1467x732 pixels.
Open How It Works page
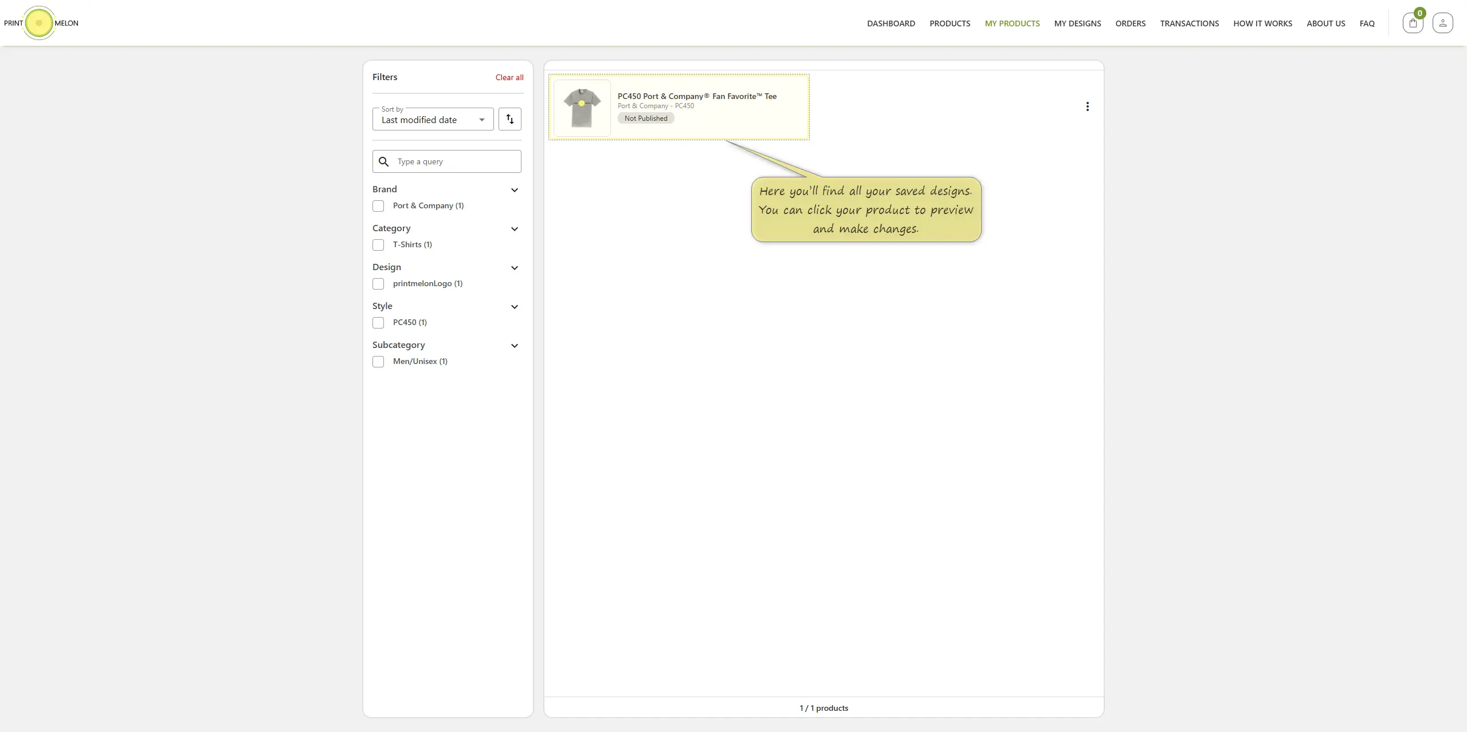coord(1262,23)
